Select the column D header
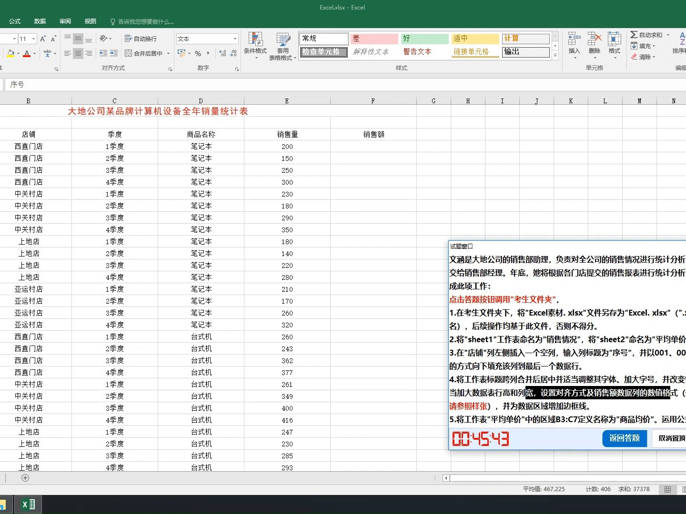The height and width of the screenshot is (514, 686). (x=201, y=101)
